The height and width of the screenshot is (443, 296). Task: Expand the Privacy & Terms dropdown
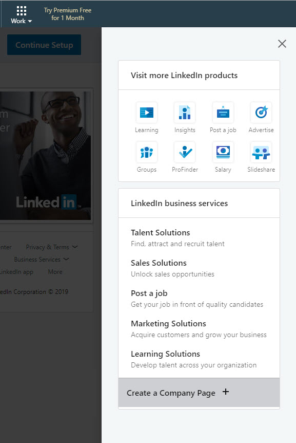[52, 247]
